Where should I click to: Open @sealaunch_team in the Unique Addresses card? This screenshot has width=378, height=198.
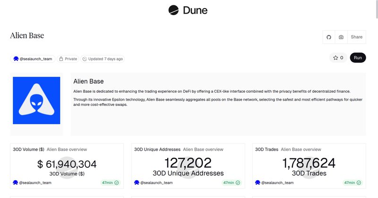coord(153,183)
